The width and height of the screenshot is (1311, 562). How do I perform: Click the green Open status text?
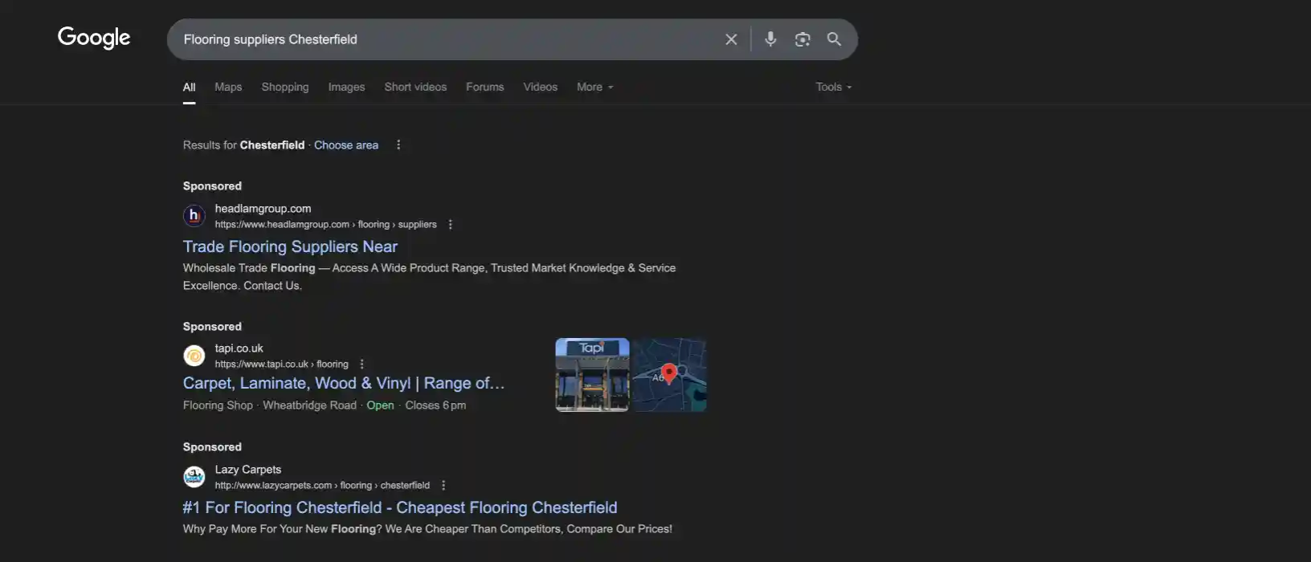(x=380, y=405)
